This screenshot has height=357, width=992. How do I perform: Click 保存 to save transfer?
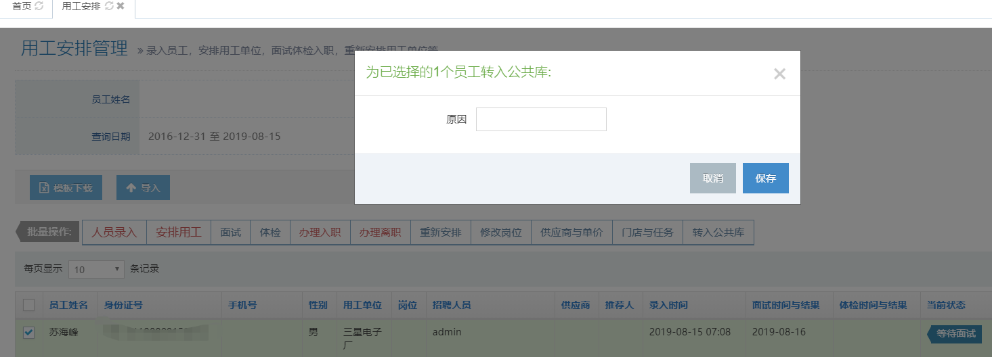pos(765,178)
